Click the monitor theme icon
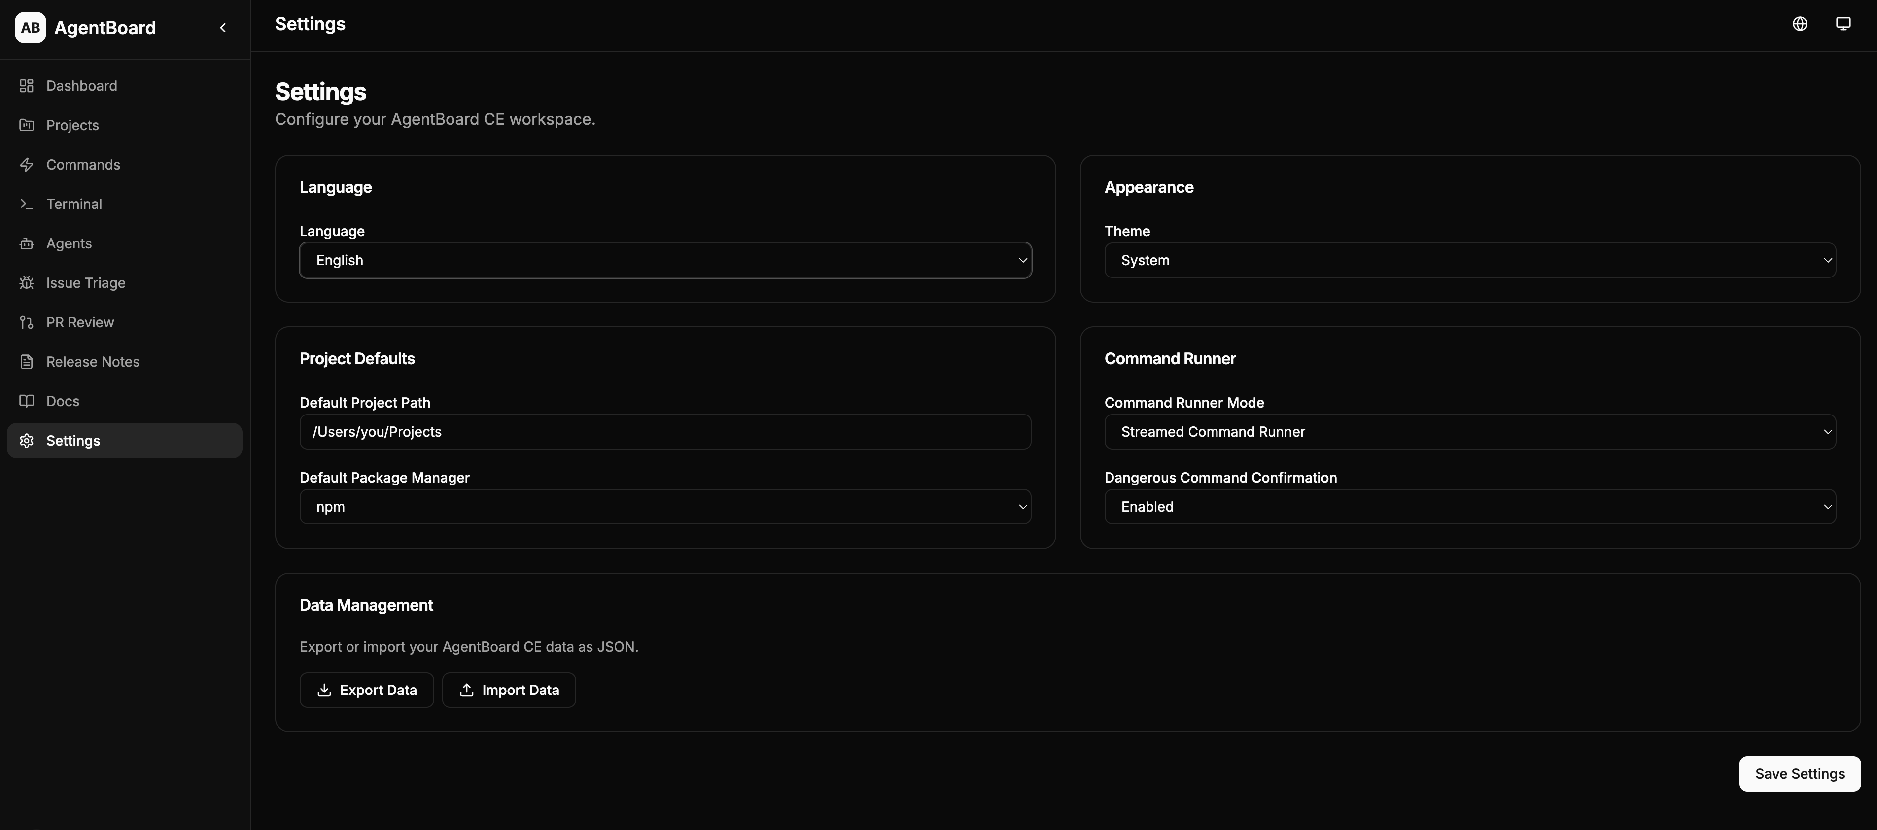Image resolution: width=1877 pixels, height=830 pixels. [x=1843, y=24]
